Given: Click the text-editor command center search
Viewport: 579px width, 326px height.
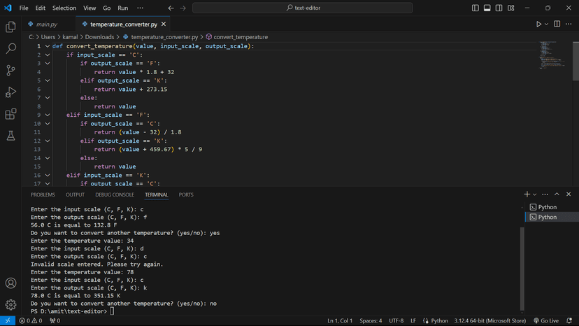Looking at the screenshot, I should [x=302, y=8].
